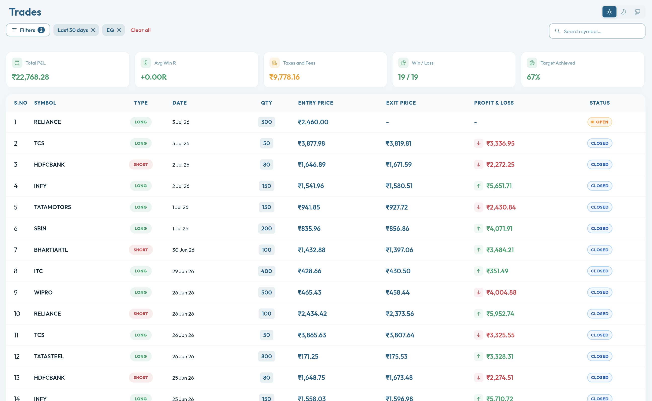Click the Avg Win R icon
The height and width of the screenshot is (401, 652).
[146, 63]
